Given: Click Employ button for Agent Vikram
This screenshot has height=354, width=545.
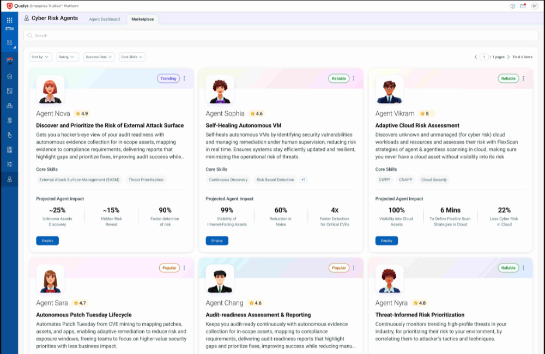Looking at the screenshot, I should point(386,241).
